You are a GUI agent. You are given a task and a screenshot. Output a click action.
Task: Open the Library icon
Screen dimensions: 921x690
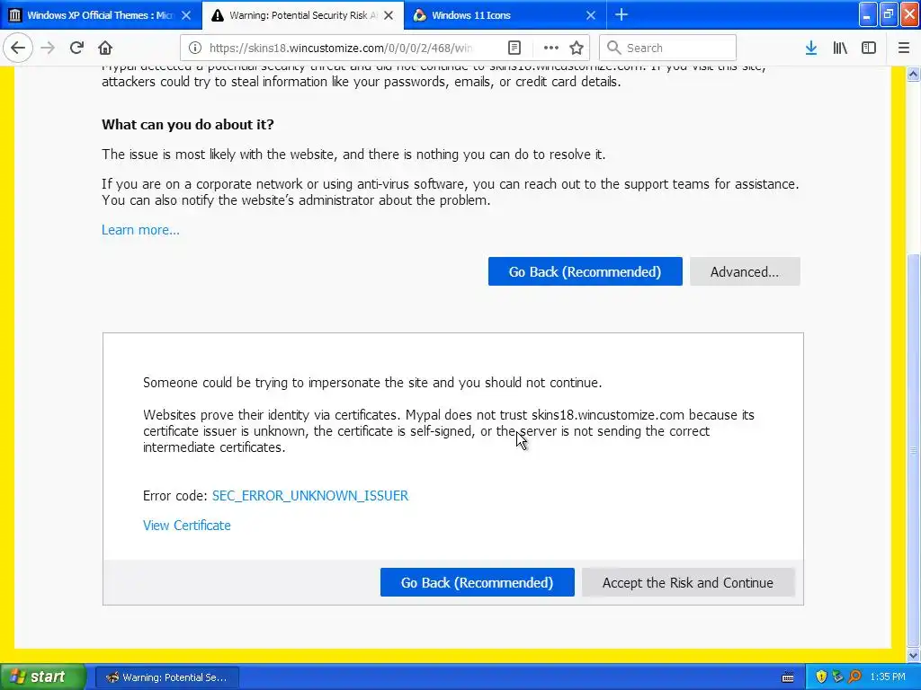[x=840, y=48]
